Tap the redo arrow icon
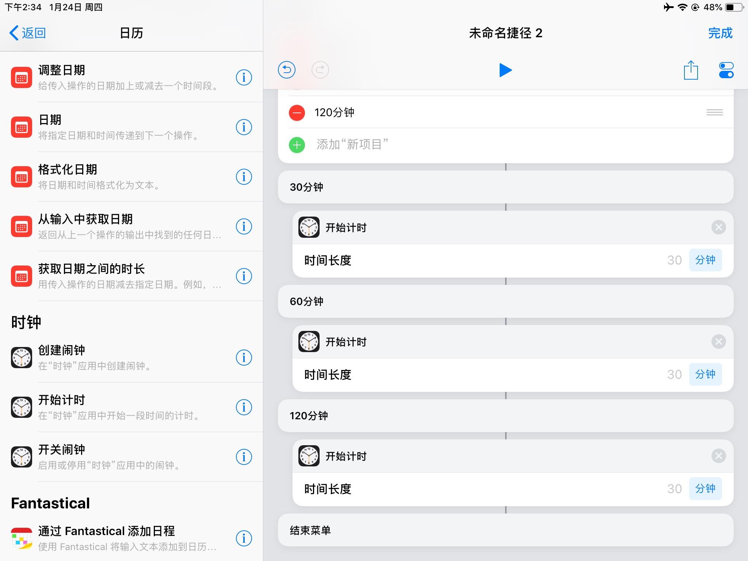The image size is (748, 561). click(320, 70)
